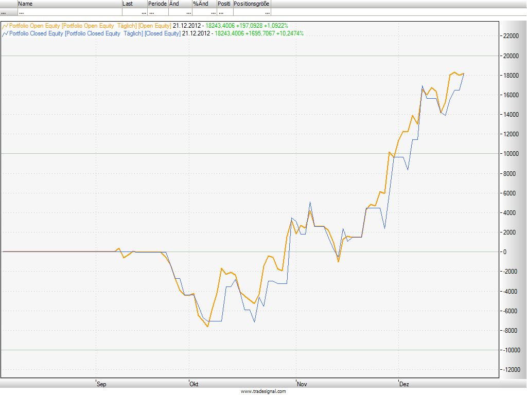Click the 18000 price axis label
The height and width of the screenshot is (395, 527).
(x=511, y=75)
